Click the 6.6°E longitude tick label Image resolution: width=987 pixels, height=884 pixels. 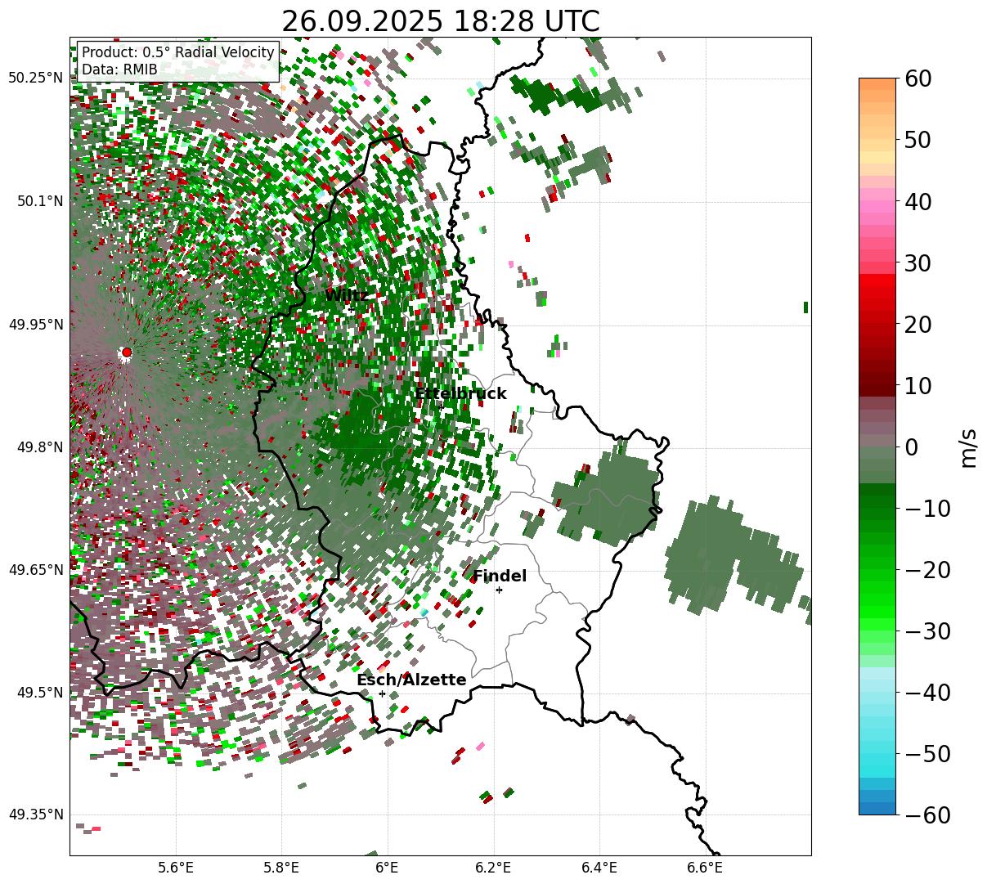tap(705, 868)
